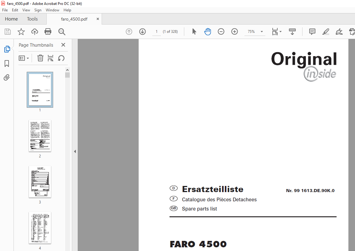
Task: Open the Find text search
Action: pyautogui.click(x=62, y=32)
